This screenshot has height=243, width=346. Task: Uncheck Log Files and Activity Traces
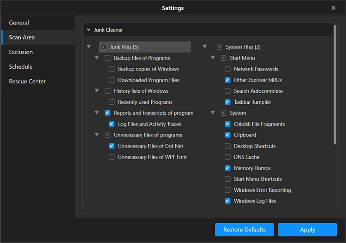click(x=112, y=124)
